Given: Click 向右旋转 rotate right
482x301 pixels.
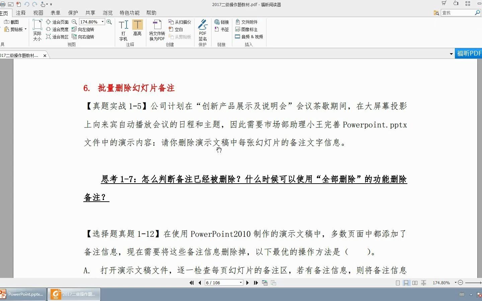Looking at the screenshot, I should [x=83, y=37].
